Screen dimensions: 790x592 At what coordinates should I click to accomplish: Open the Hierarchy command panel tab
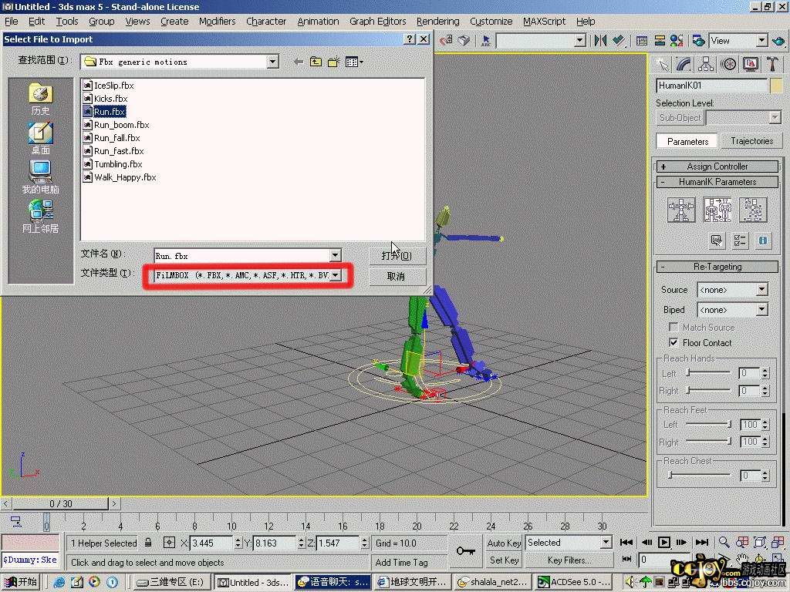click(x=706, y=64)
